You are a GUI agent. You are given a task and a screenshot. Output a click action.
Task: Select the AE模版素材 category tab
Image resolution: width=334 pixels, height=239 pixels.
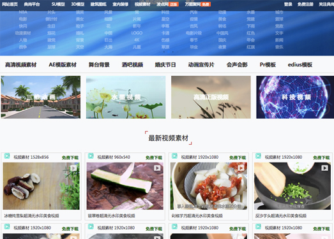tap(63, 64)
